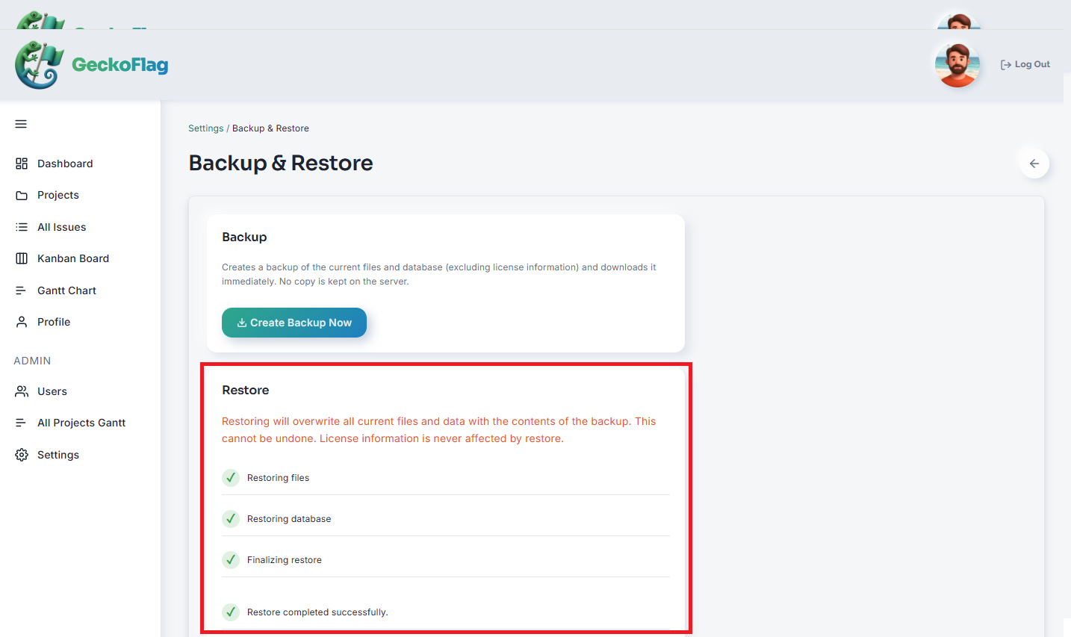Click the 'Finalizing restore' status text
Viewport: 1071px width, 637px height.
coord(285,560)
